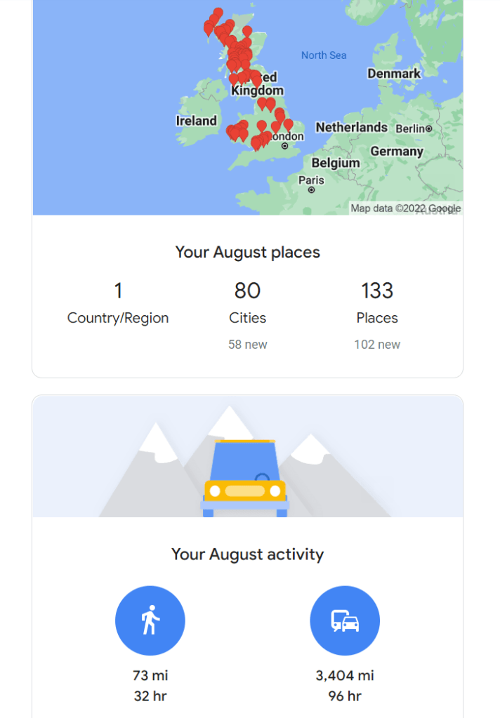This screenshot has width=500, height=718.
Task: Click the Ireland label on the map
Action: point(196,121)
